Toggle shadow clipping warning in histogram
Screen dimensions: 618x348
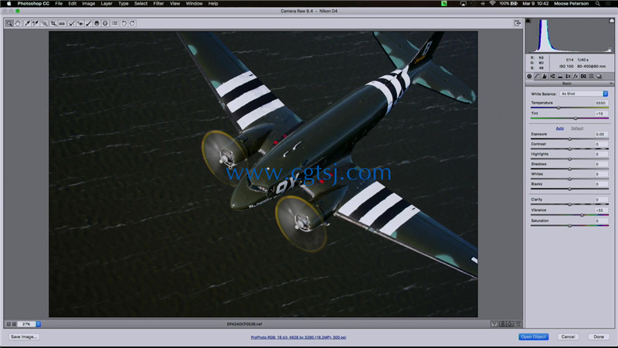pos(528,21)
